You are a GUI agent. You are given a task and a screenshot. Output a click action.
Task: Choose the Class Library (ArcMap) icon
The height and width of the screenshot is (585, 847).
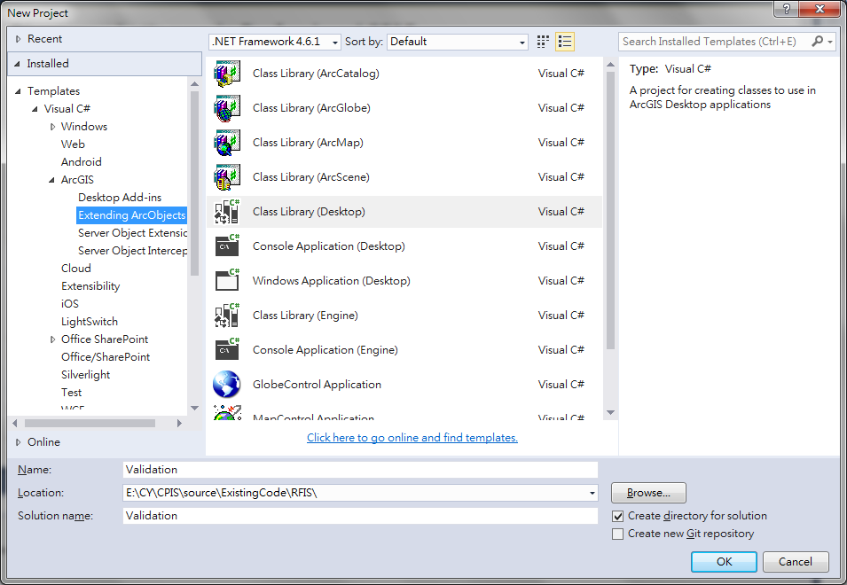click(x=227, y=143)
